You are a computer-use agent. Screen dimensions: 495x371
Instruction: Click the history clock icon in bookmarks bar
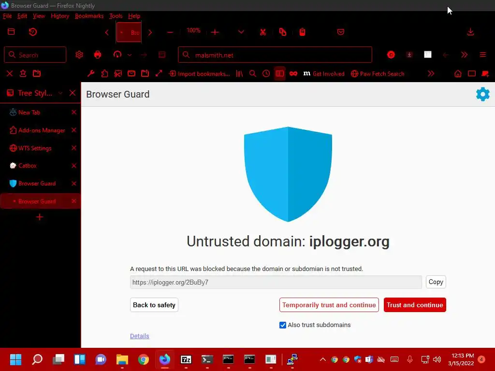(266, 73)
